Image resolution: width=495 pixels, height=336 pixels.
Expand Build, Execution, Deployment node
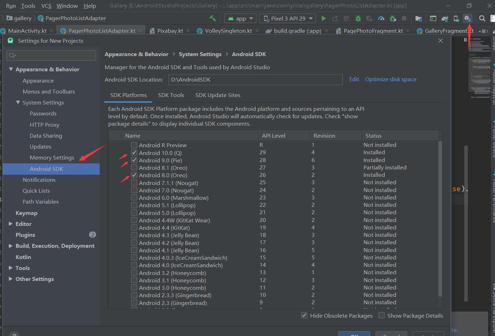pyautogui.click(x=11, y=246)
